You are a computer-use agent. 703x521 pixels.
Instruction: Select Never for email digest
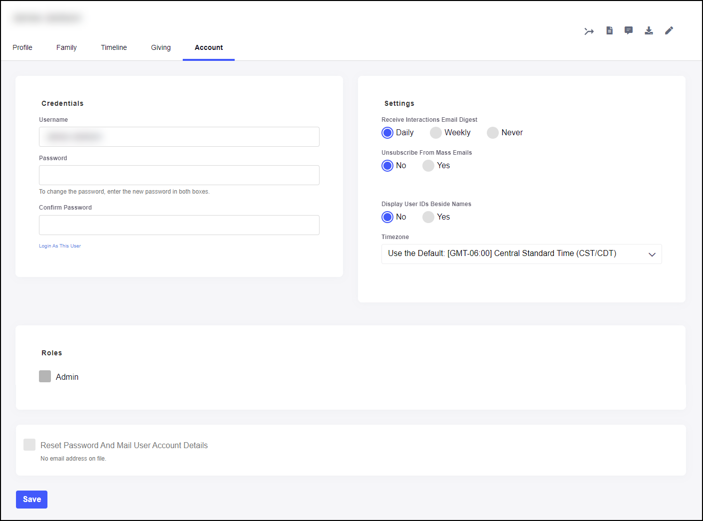coord(493,133)
